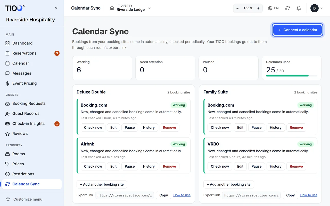The image size is (330, 206).
Task: Decrease zoom with the minus button
Action: coord(237,8)
